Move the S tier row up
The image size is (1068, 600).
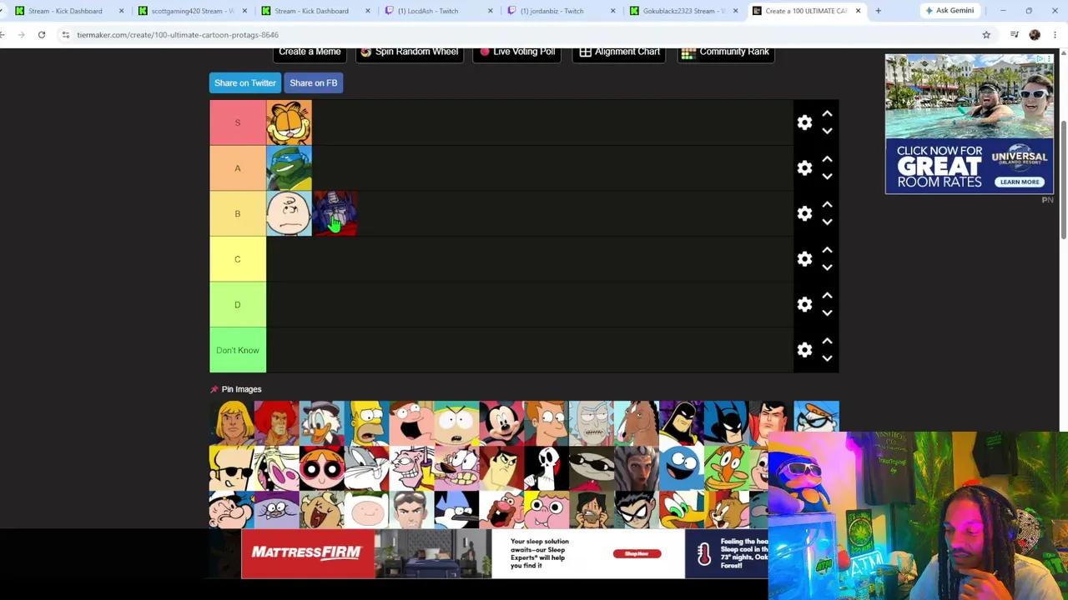pos(827,113)
